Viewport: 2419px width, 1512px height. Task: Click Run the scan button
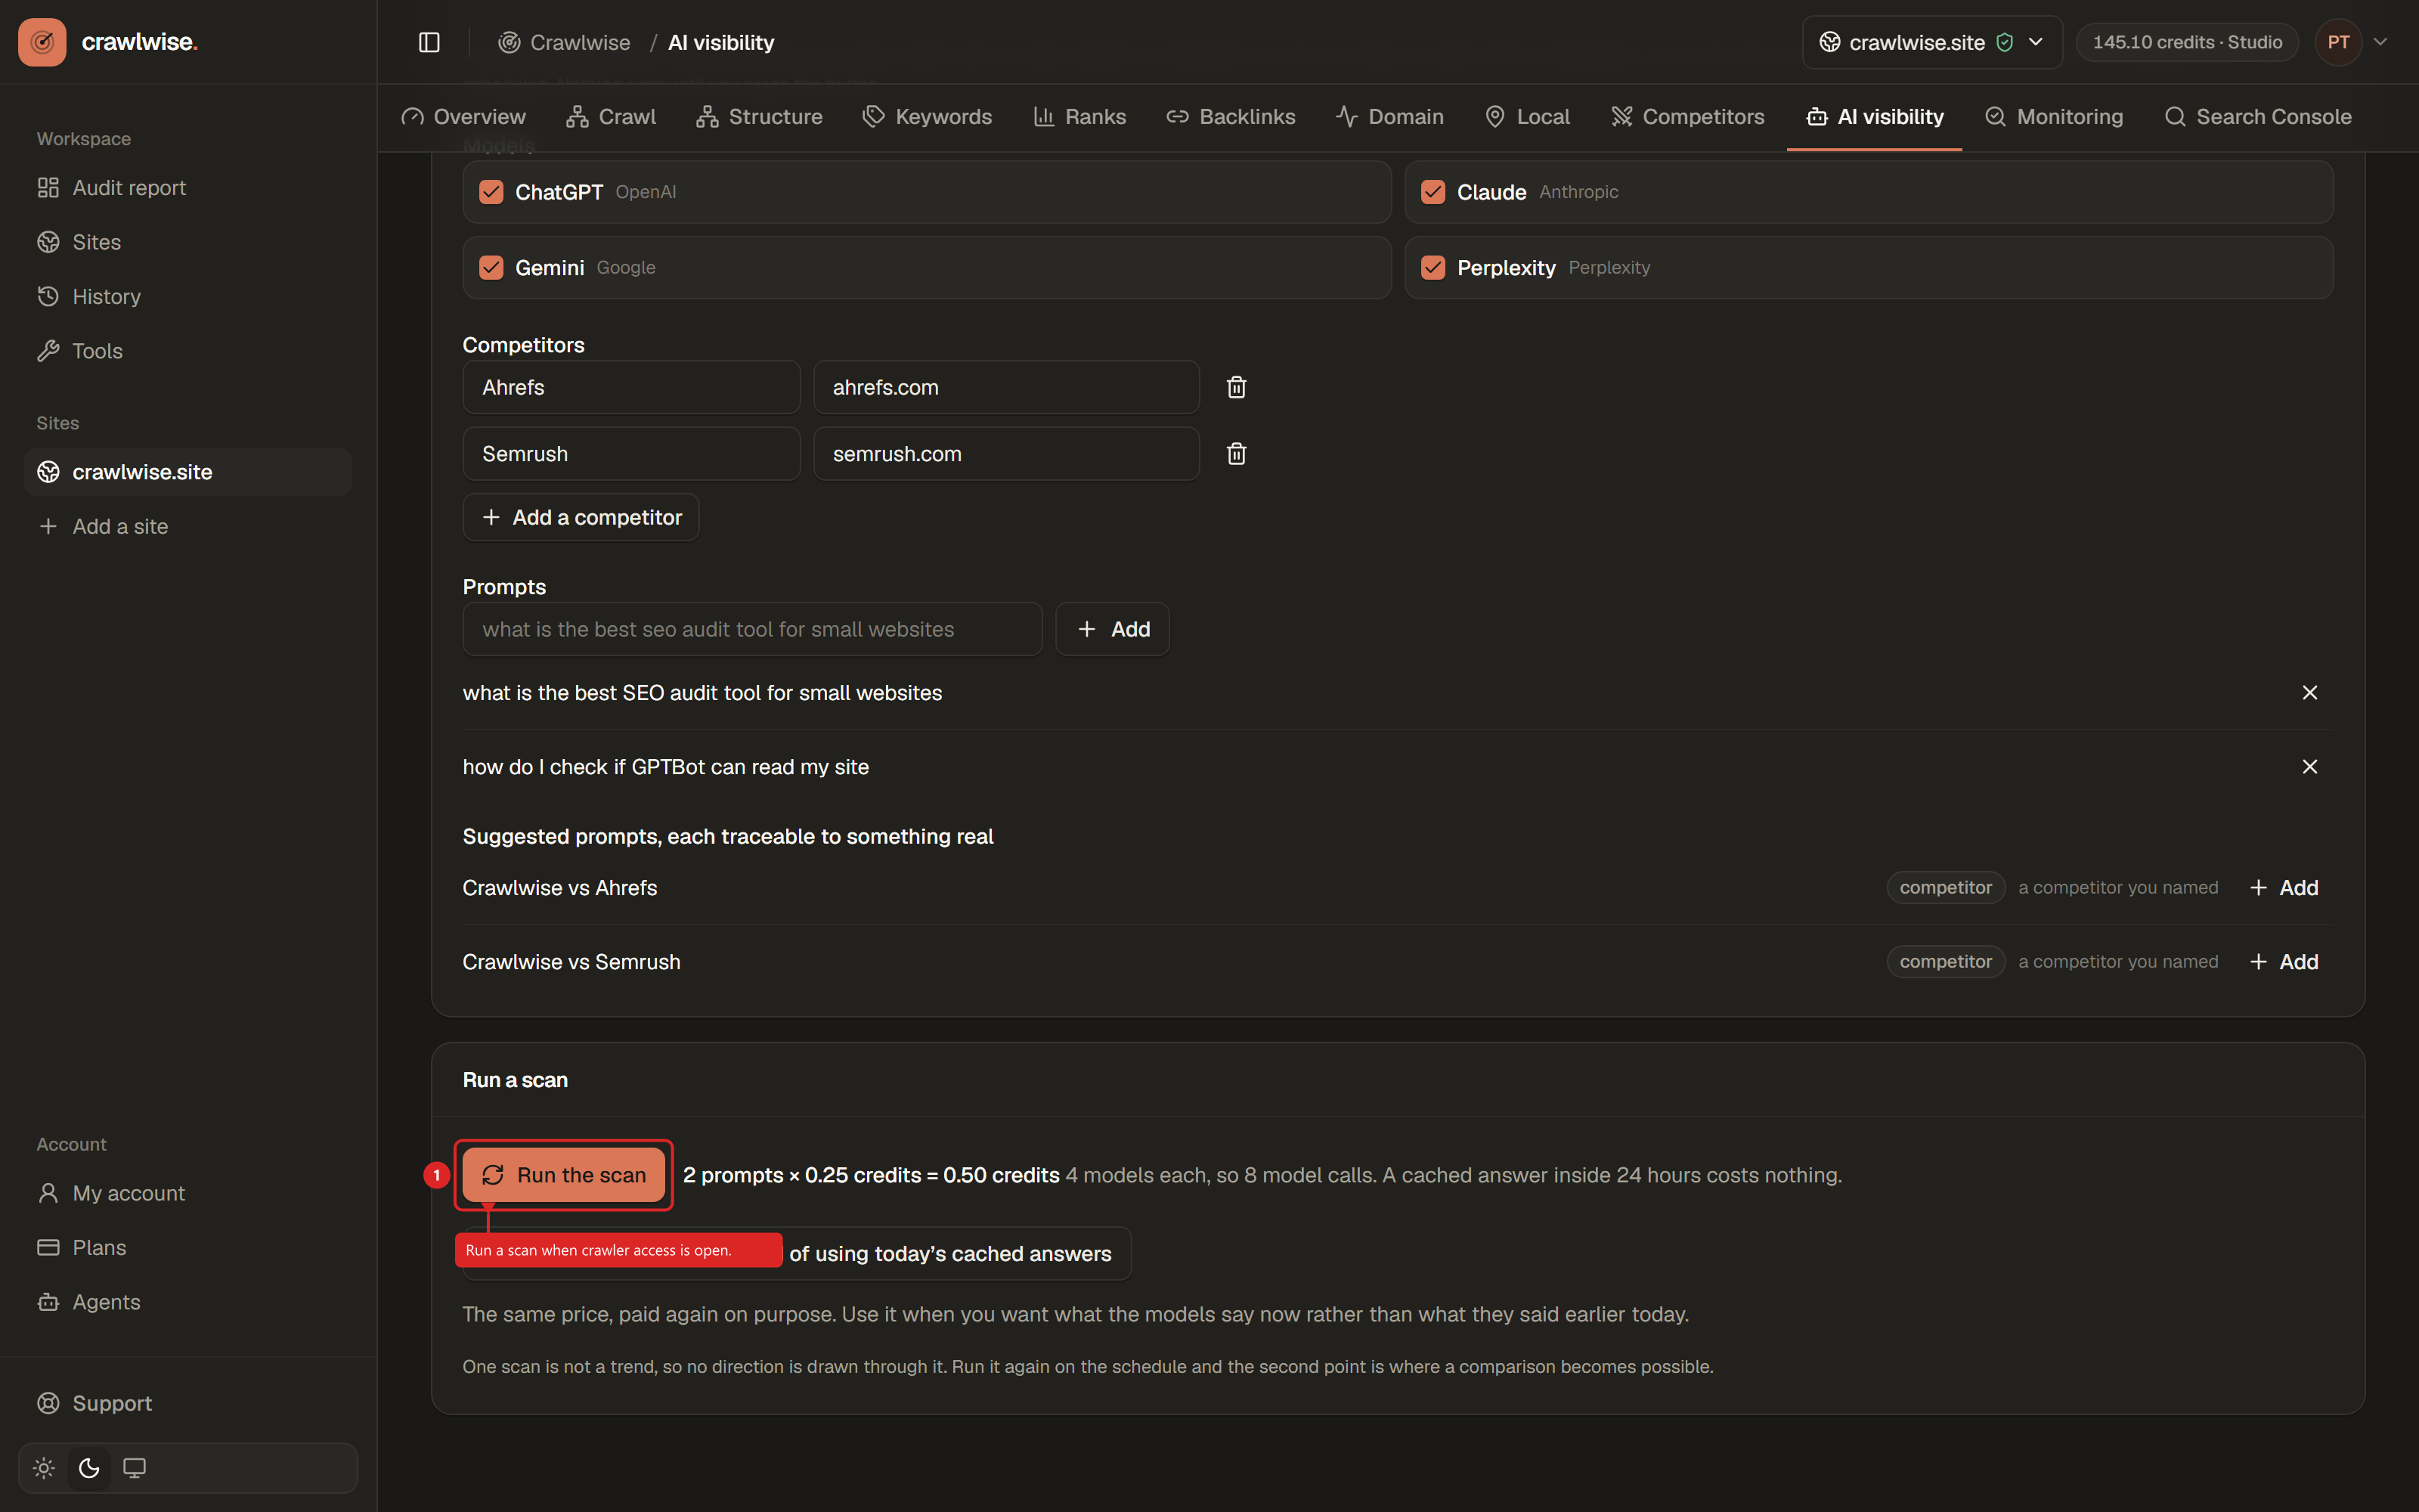[564, 1175]
